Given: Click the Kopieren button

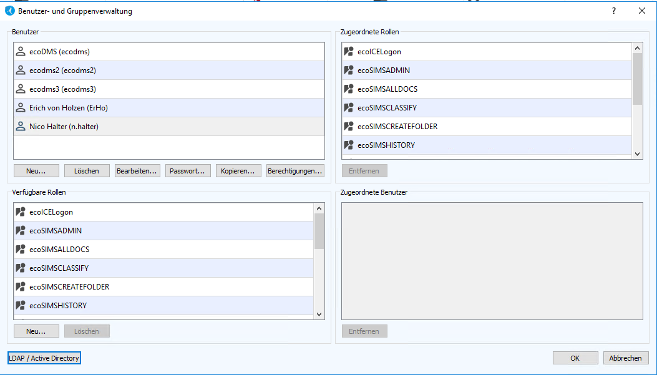Looking at the screenshot, I should pos(238,171).
